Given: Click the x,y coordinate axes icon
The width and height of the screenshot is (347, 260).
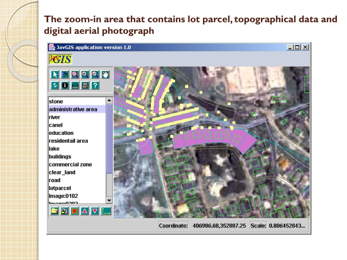Looking at the screenshot, I should (106, 211).
